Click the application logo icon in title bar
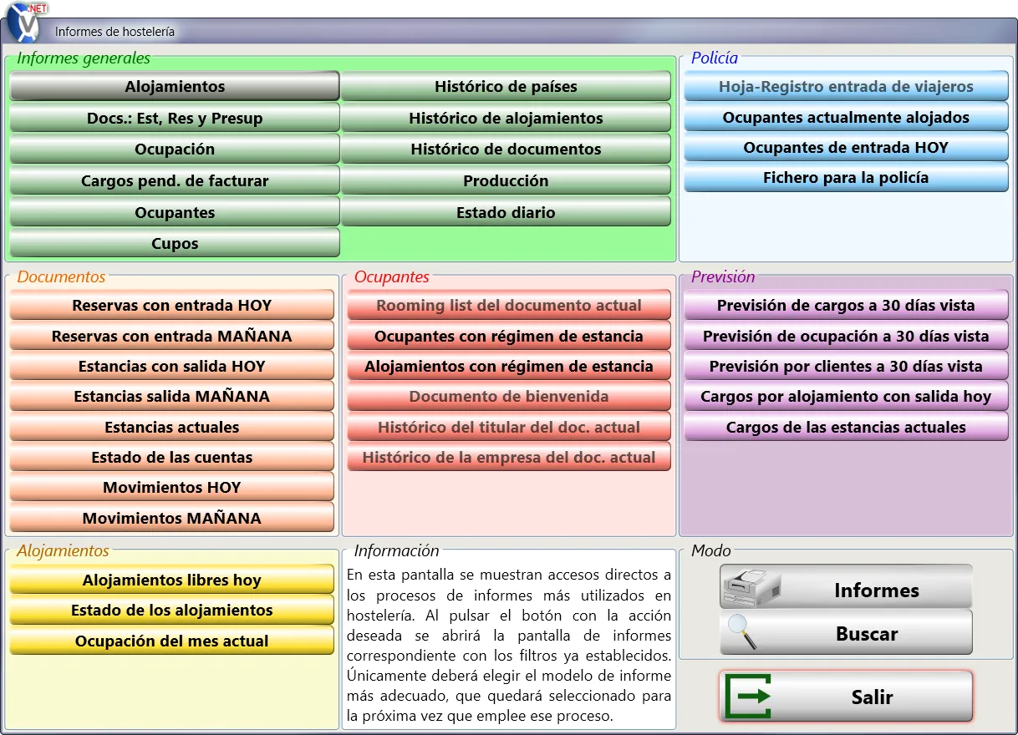The height and width of the screenshot is (735, 1018). coord(25,23)
